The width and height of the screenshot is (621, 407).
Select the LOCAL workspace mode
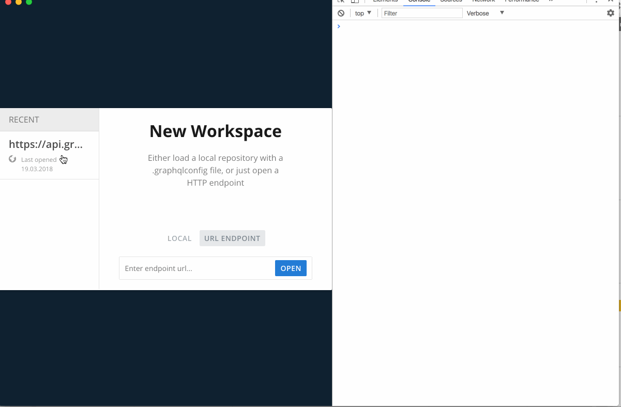click(x=179, y=238)
